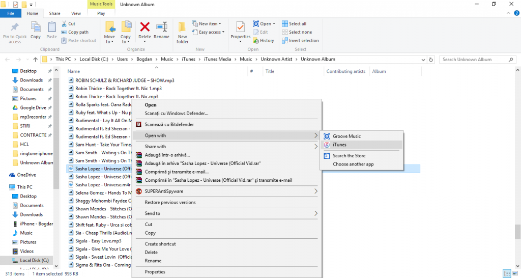Click Scanează cu Bitdefender entry
Viewport: 521px width, 278px height.
226,124
